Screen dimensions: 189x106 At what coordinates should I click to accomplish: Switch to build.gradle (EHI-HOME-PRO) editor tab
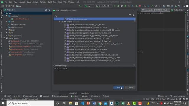155,10
